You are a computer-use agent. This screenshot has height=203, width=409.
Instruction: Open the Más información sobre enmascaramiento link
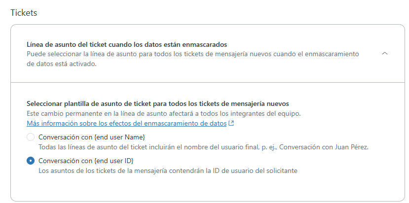point(126,123)
